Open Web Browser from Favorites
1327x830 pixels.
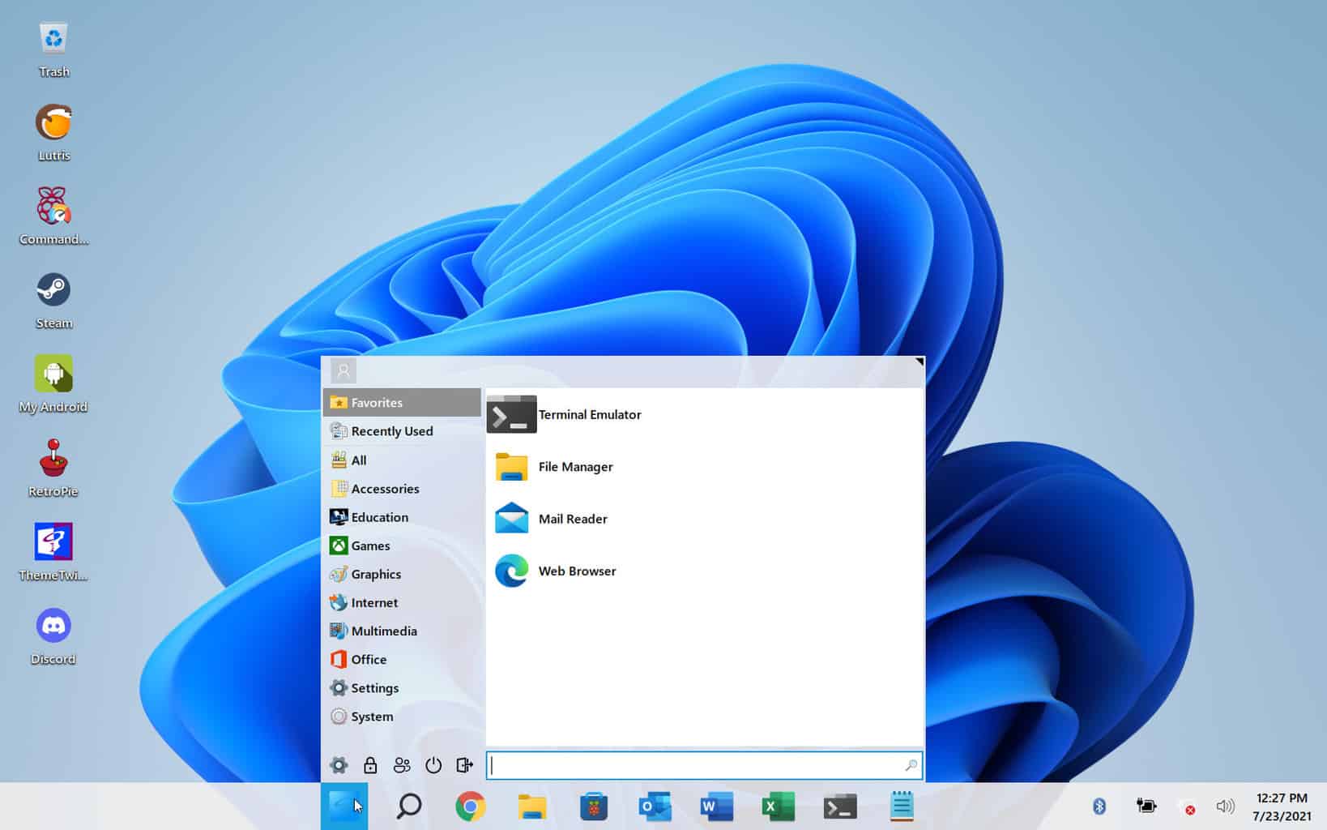point(705,571)
